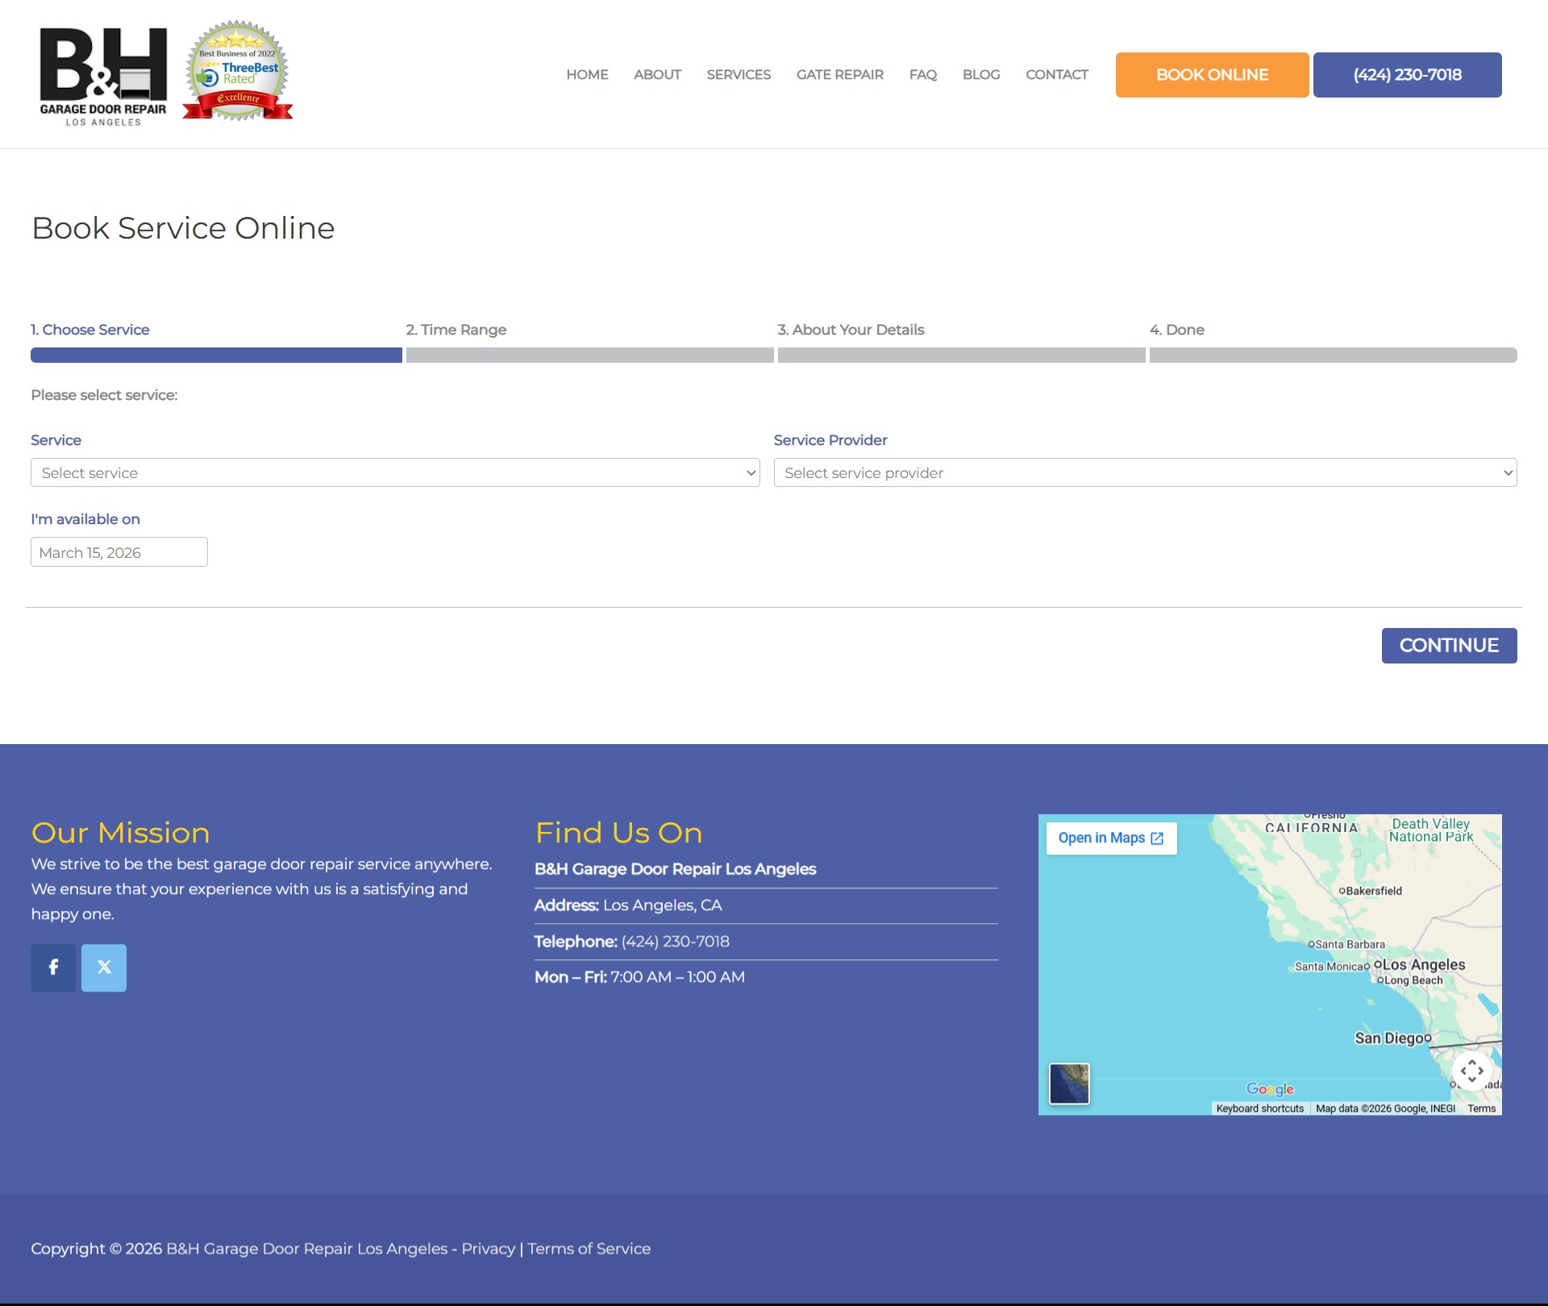Open the Select service dropdown
Viewport: 1548px width, 1306px height.
click(x=395, y=473)
